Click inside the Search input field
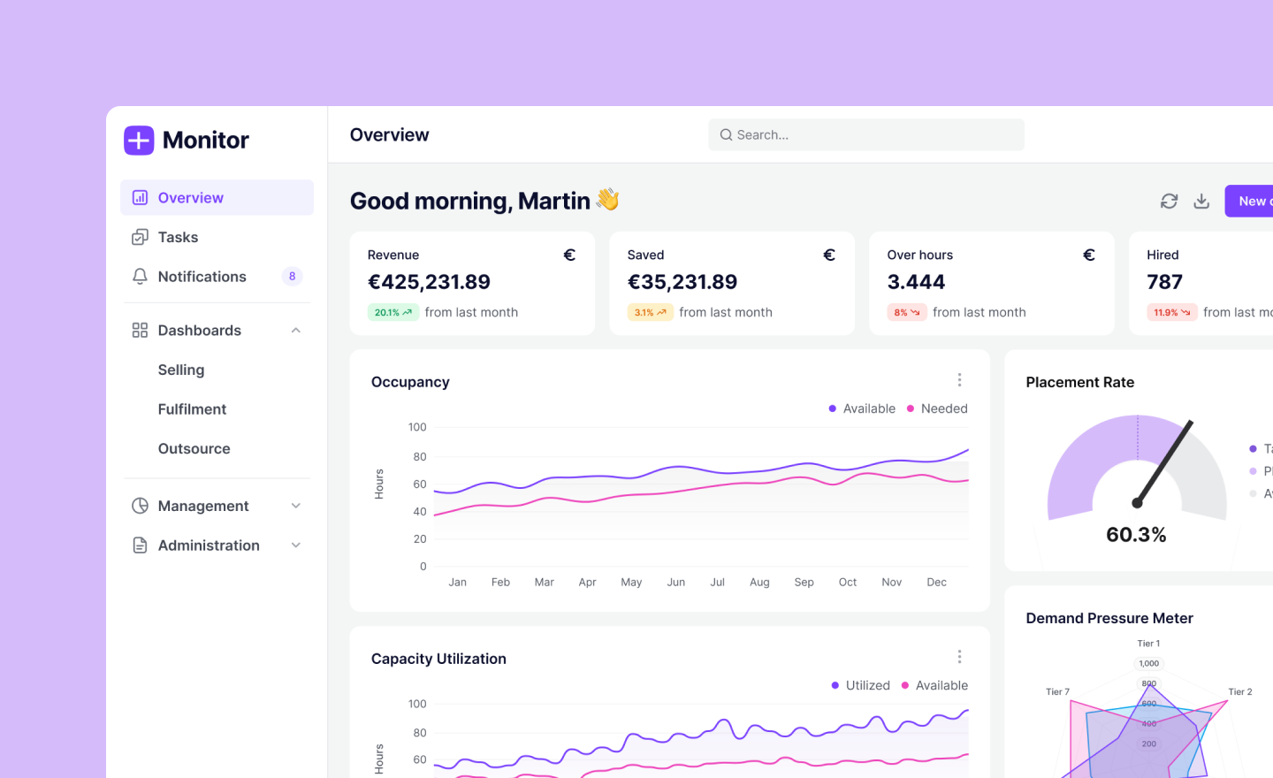 pos(866,134)
